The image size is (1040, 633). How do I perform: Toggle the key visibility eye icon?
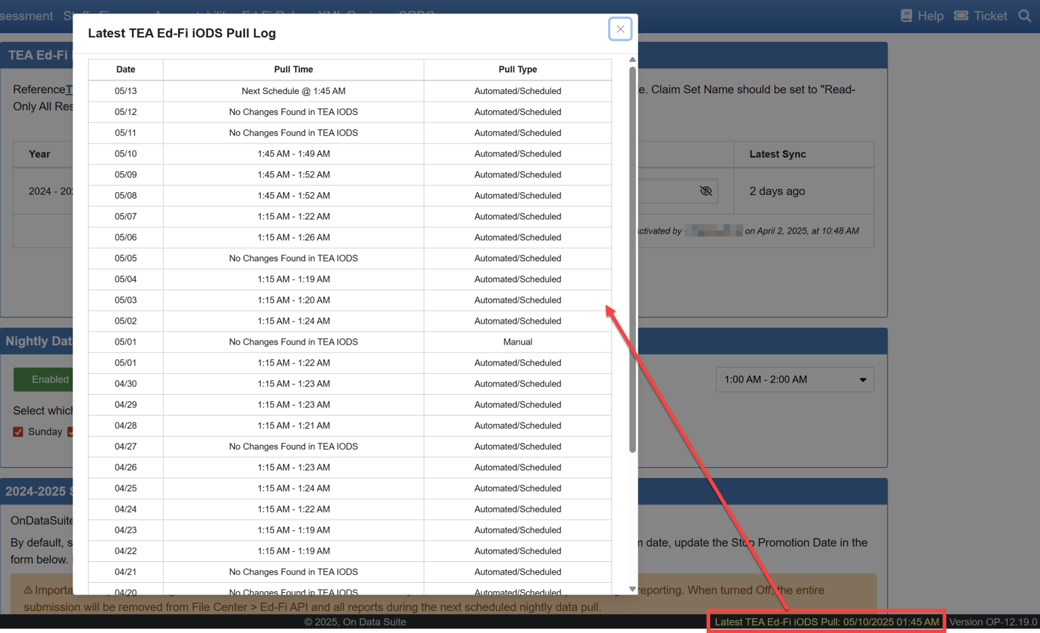pyautogui.click(x=706, y=191)
